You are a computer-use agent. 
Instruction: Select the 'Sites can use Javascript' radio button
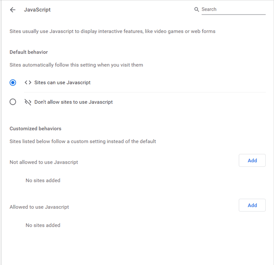(13, 83)
